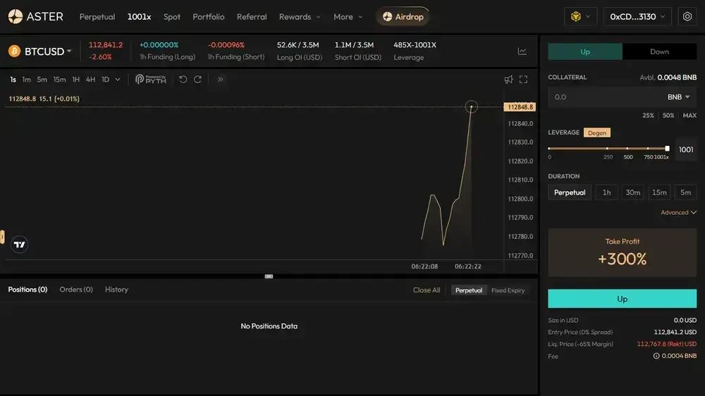Click the megaphone announcement icon above chart
The image size is (705, 396).
[x=508, y=80]
